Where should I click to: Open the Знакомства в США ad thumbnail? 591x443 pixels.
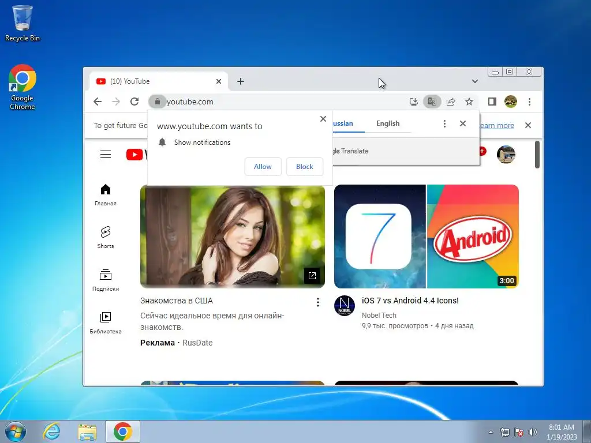click(x=233, y=236)
